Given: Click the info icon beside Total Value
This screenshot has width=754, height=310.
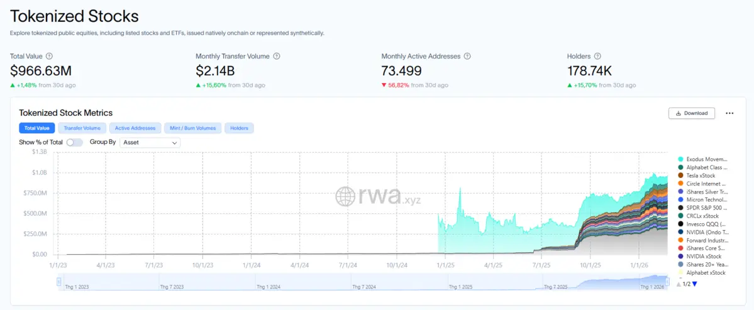Looking at the screenshot, I should point(50,56).
